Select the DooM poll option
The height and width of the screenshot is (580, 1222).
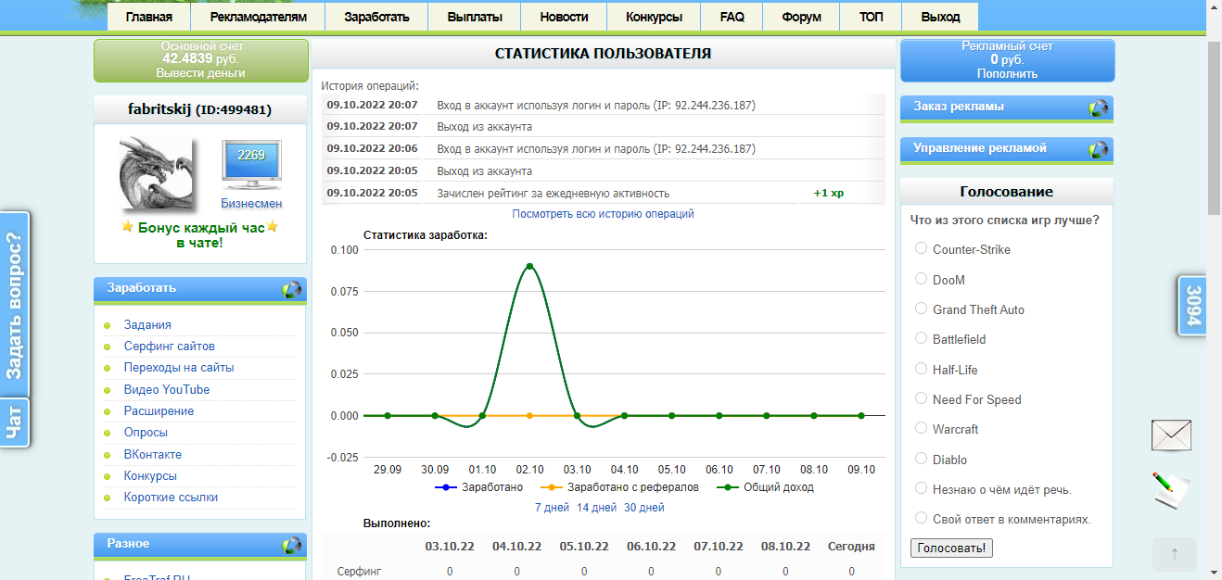[x=921, y=279]
